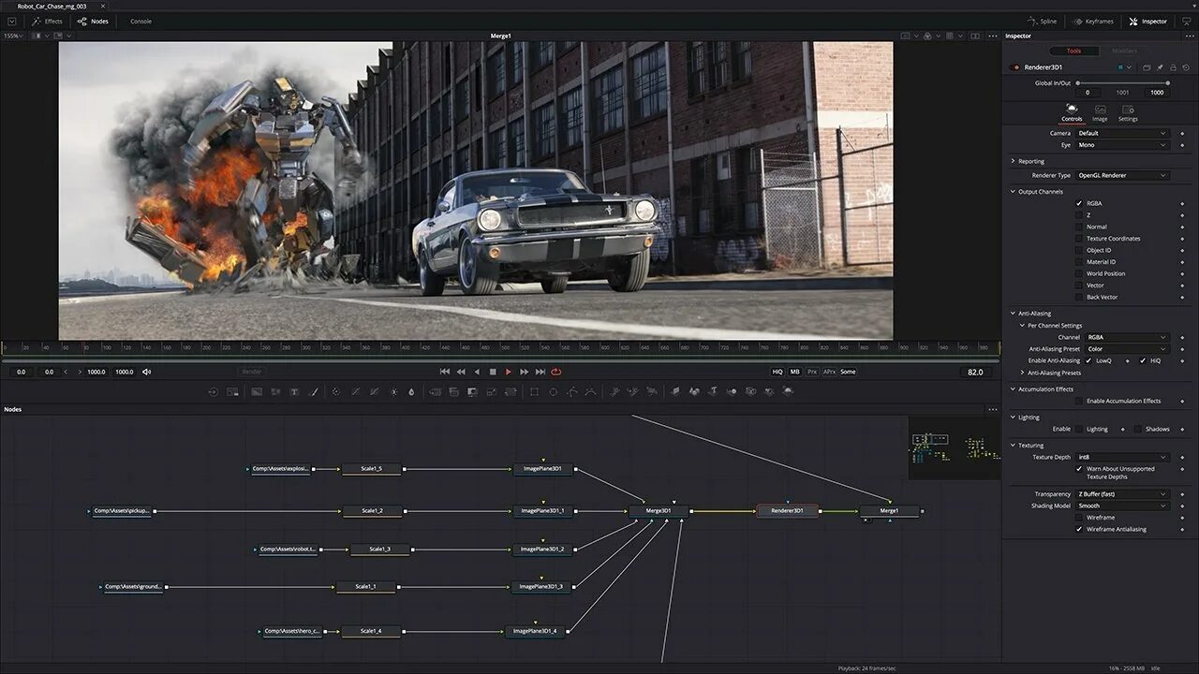Open the Console tab

(141, 21)
